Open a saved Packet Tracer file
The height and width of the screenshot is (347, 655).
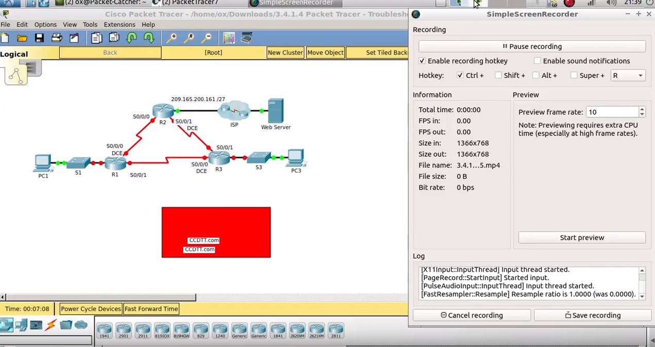coord(22,37)
